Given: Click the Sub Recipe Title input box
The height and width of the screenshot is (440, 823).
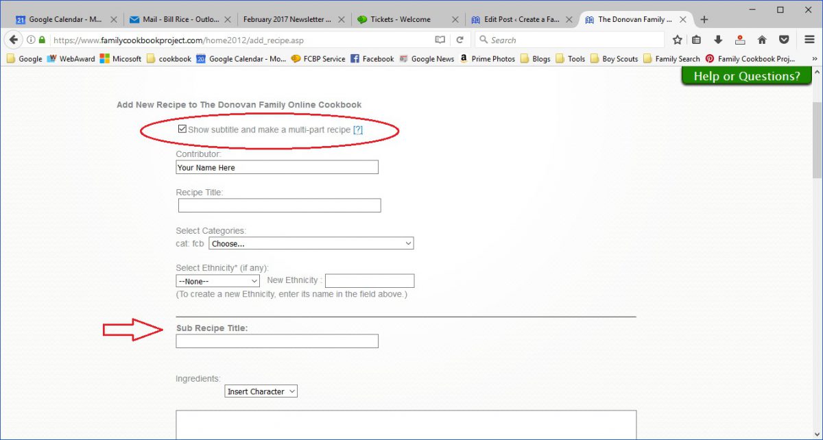Looking at the screenshot, I should click(x=277, y=341).
